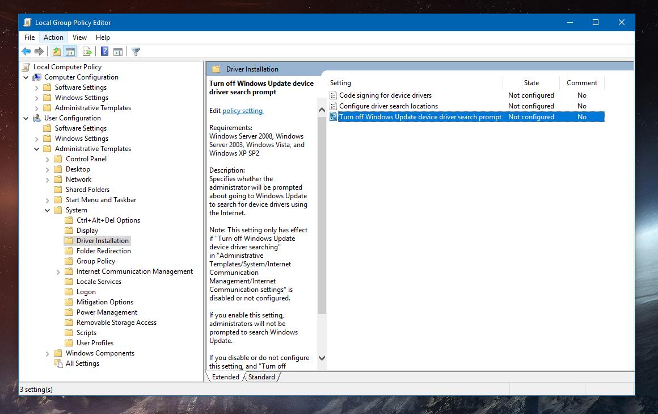Expand the Control Panel node
658x414 pixels.
(48, 159)
